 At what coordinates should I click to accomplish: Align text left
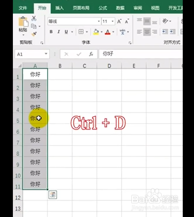click(139, 32)
